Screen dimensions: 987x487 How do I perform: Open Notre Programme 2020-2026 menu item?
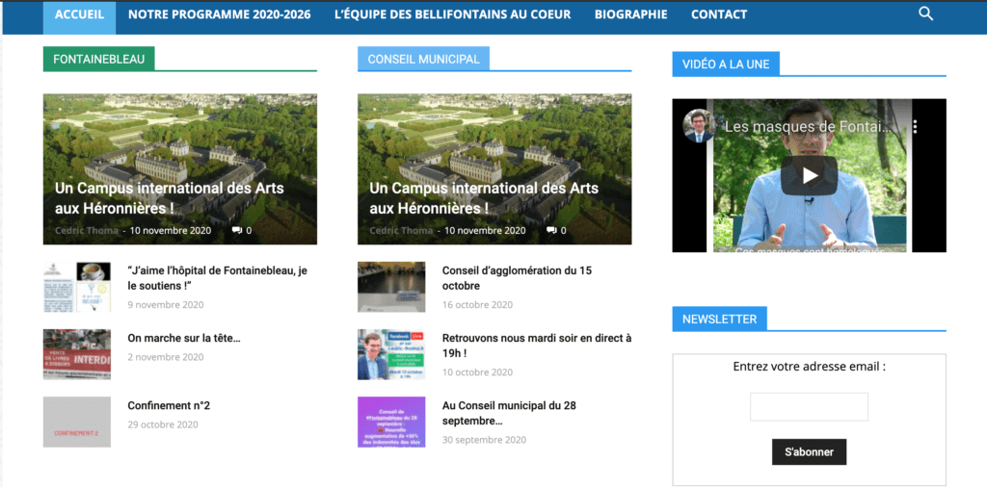pyautogui.click(x=220, y=14)
